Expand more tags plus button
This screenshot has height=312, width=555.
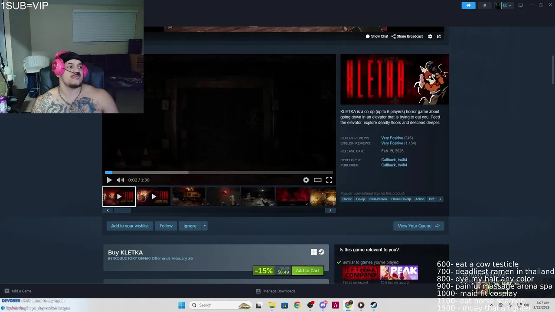click(440, 199)
